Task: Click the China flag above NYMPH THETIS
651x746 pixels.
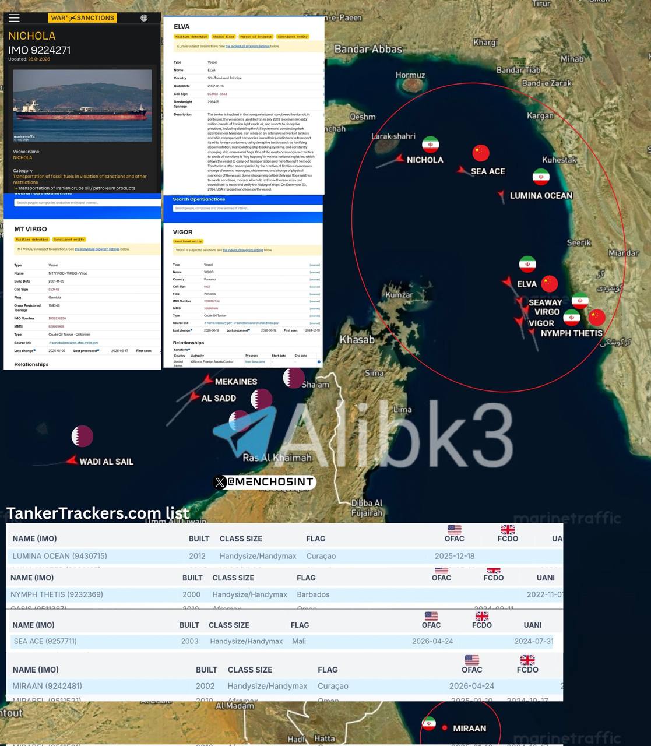Action: tap(597, 317)
